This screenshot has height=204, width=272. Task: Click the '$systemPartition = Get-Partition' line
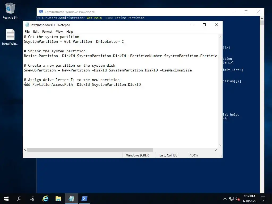pyautogui.click(x=74, y=41)
